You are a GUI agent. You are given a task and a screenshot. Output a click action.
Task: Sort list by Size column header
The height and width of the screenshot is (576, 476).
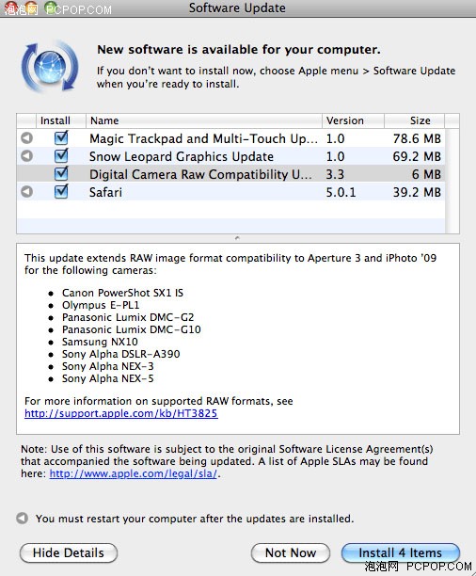(414, 120)
